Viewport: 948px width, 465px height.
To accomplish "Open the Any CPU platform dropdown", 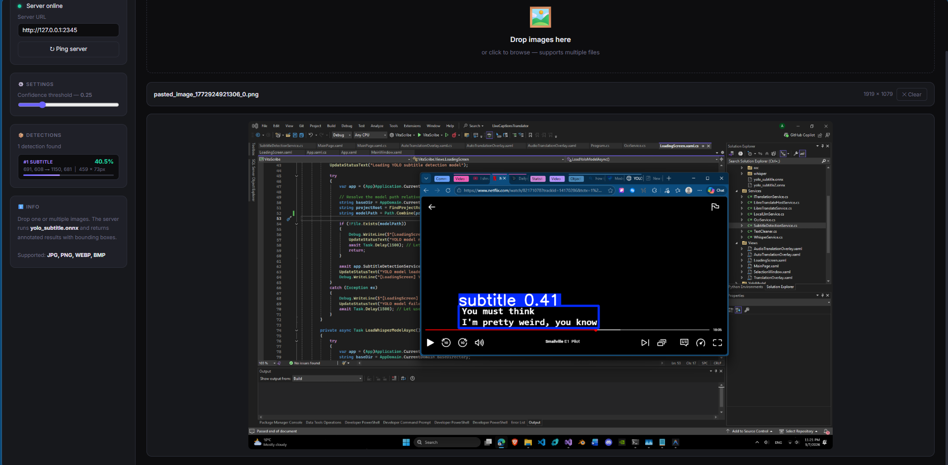I will click(x=370, y=135).
